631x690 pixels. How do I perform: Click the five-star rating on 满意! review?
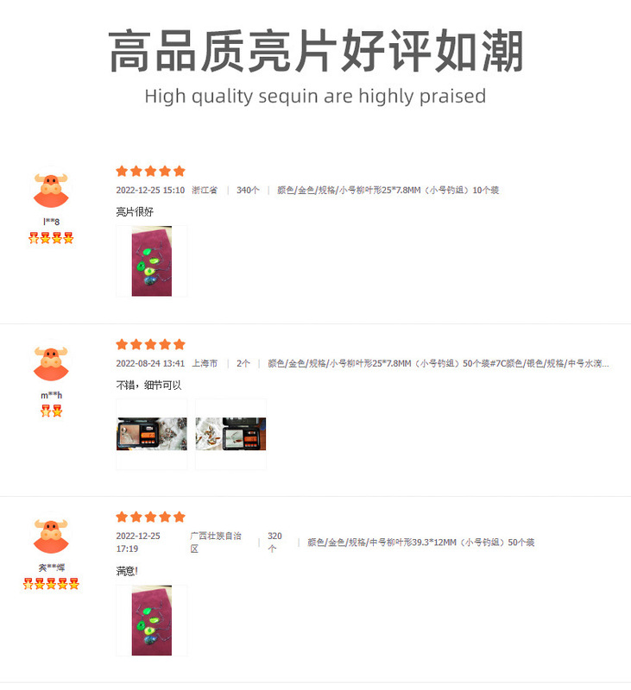150,517
